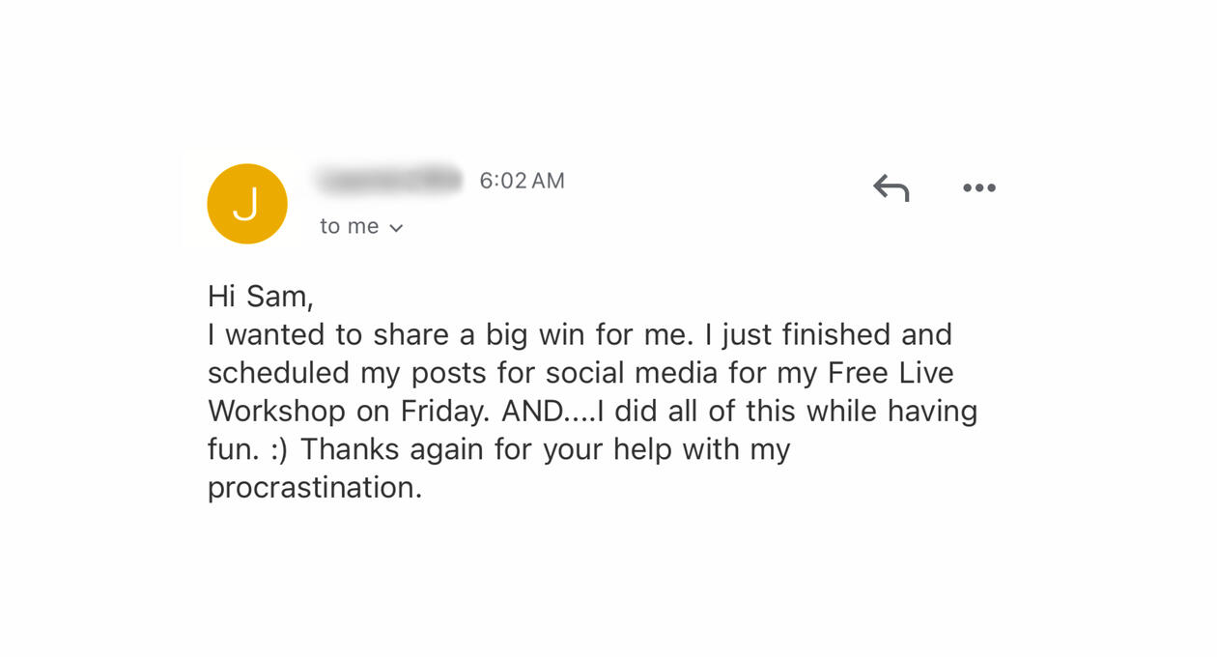Image resolution: width=1217 pixels, height=657 pixels.
Task: Click the word "procrastination" in the email
Action: (314, 488)
